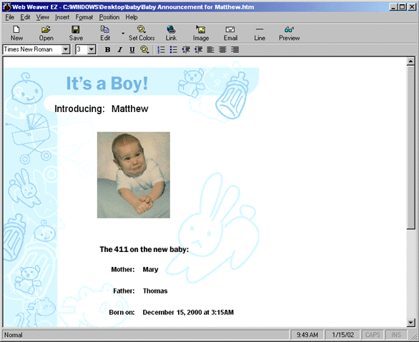Click the text color palette icon
The image size is (419, 342).
pos(144,49)
